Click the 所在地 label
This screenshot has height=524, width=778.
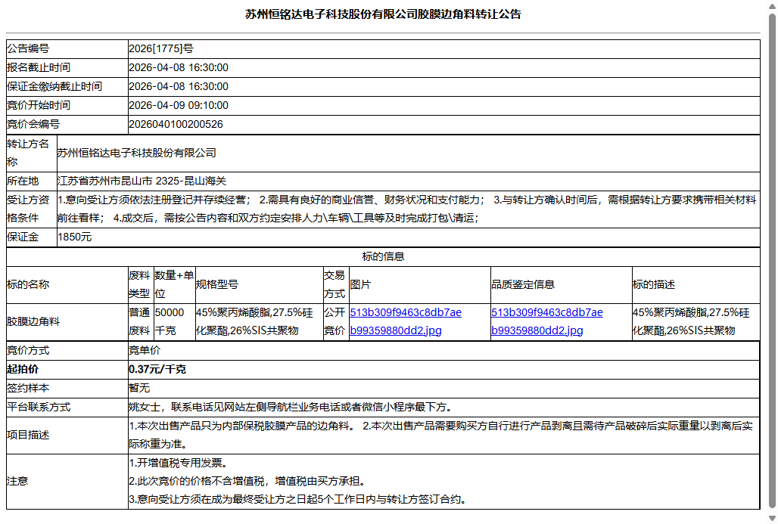[23, 181]
